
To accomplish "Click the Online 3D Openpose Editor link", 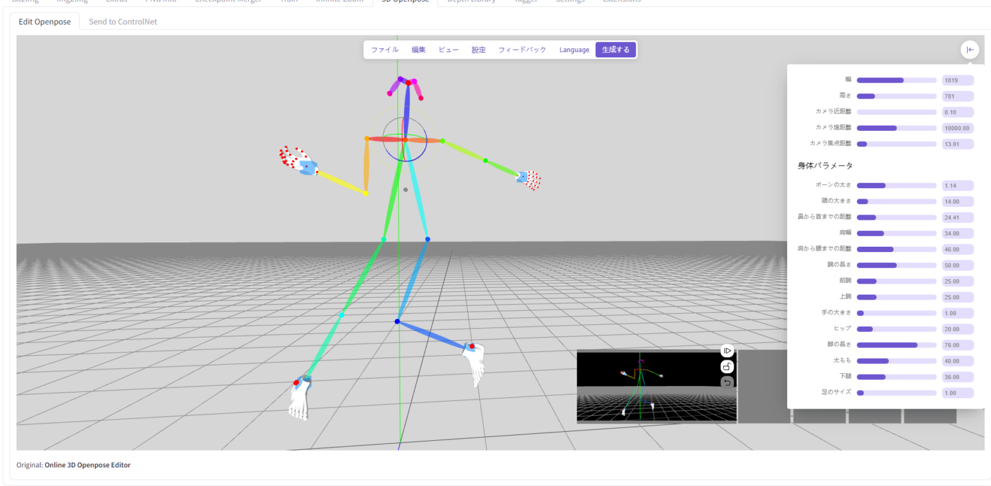I will pos(86,464).
